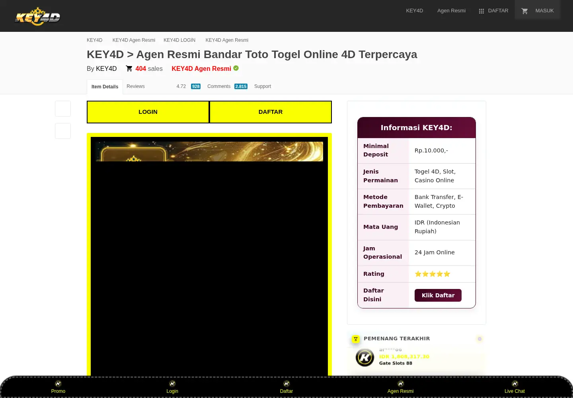Screen dimensions: 573x398
Task: Click the KEY4D logo in header
Action: [x=38, y=17]
